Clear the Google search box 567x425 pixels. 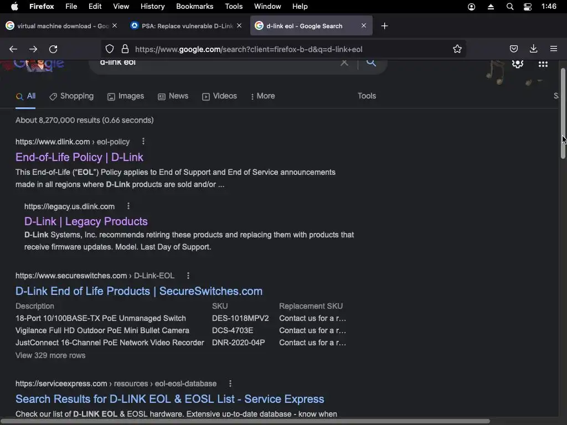point(344,63)
